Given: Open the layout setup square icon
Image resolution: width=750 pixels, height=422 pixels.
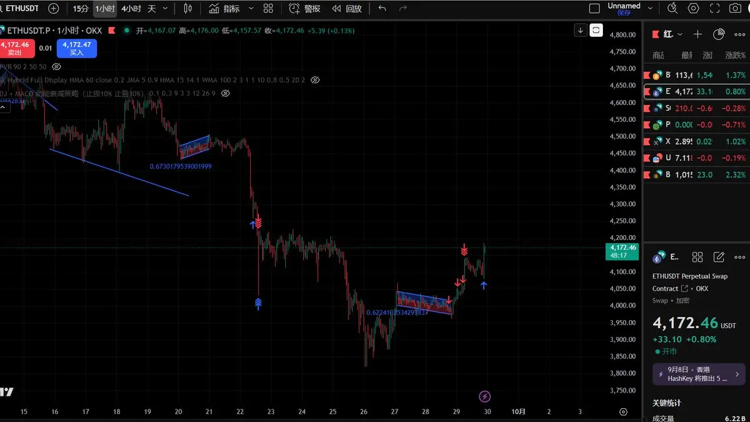Looking at the screenshot, I should (x=594, y=9).
